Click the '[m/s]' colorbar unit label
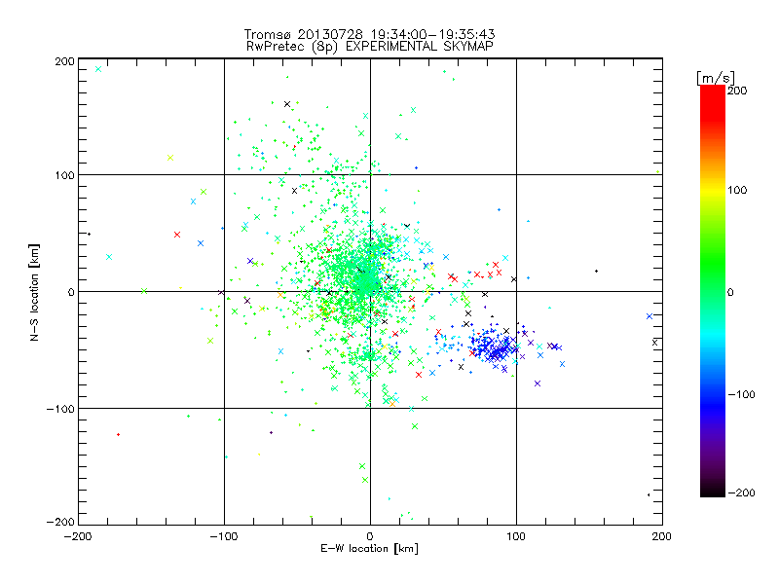 click(716, 78)
